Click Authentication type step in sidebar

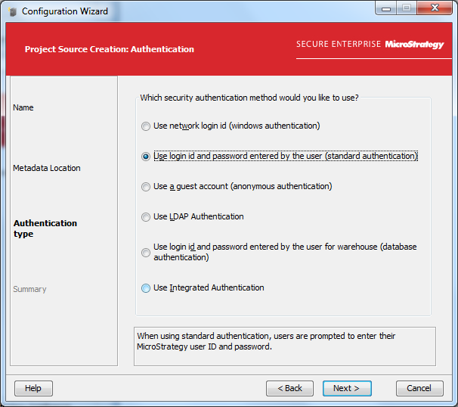coord(45,228)
